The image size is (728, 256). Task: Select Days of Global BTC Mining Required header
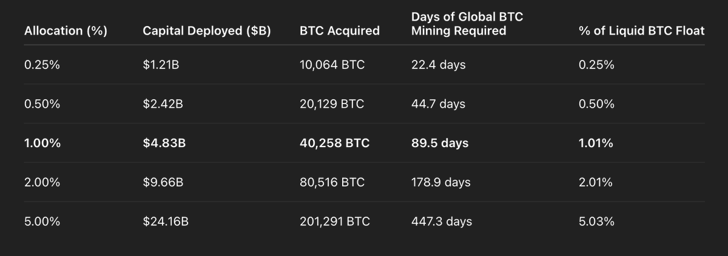(467, 24)
